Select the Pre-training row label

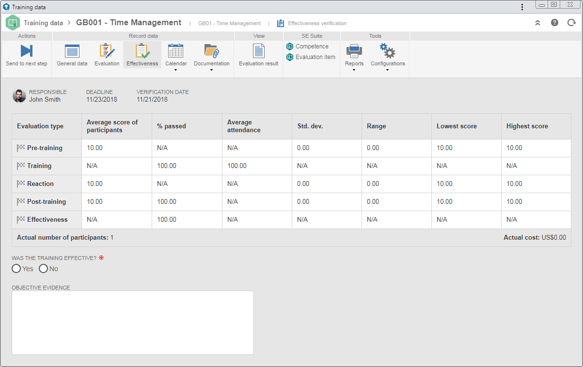[x=45, y=148]
